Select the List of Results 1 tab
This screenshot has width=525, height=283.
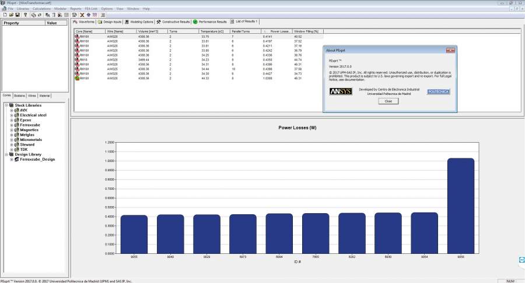244,22
